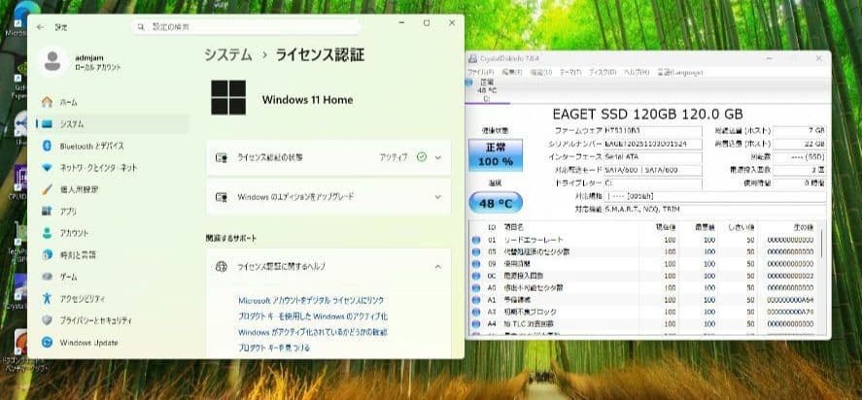Image resolution: width=862 pixels, height=400 pixels.
Task: Open the ホーム home icon in Settings sidebar
Action: [48, 102]
